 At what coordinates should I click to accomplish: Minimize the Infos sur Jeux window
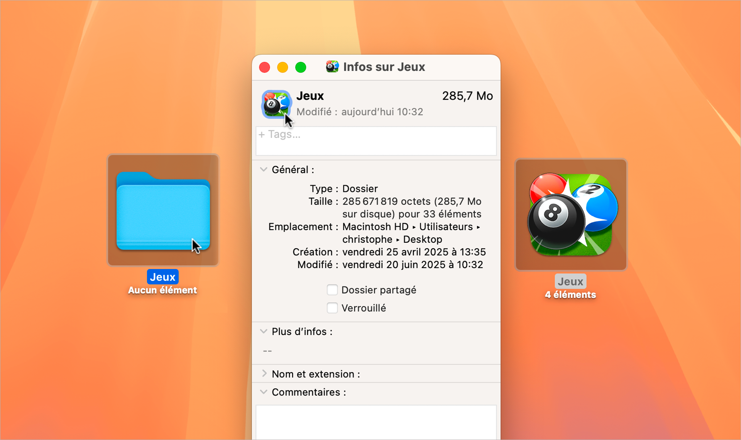(x=283, y=67)
